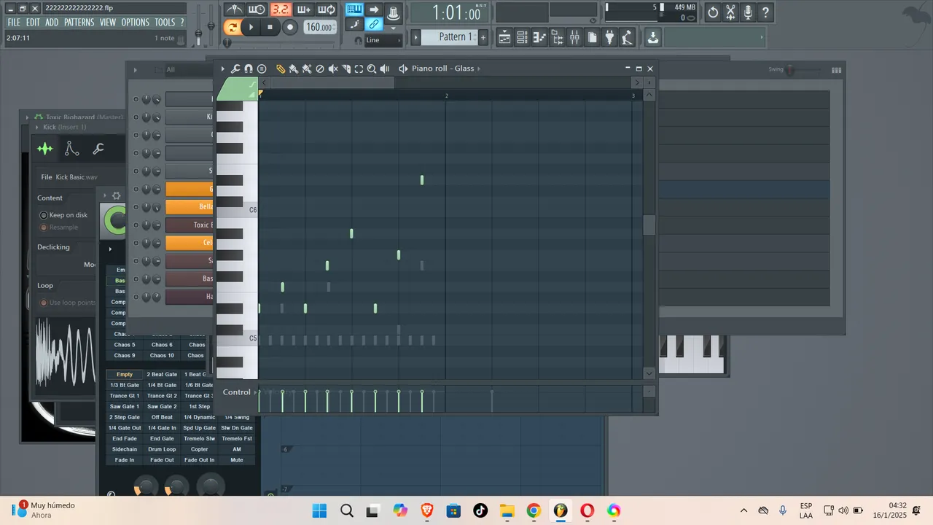The image size is (933, 525).
Task: Open the EDIT menu
Action: pyautogui.click(x=33, y=23)
